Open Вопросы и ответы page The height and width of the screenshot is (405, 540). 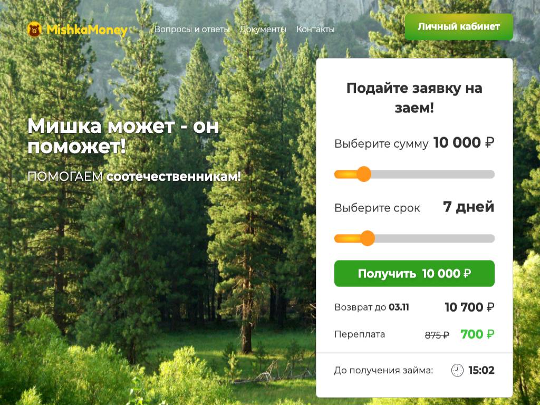(192, 30)
